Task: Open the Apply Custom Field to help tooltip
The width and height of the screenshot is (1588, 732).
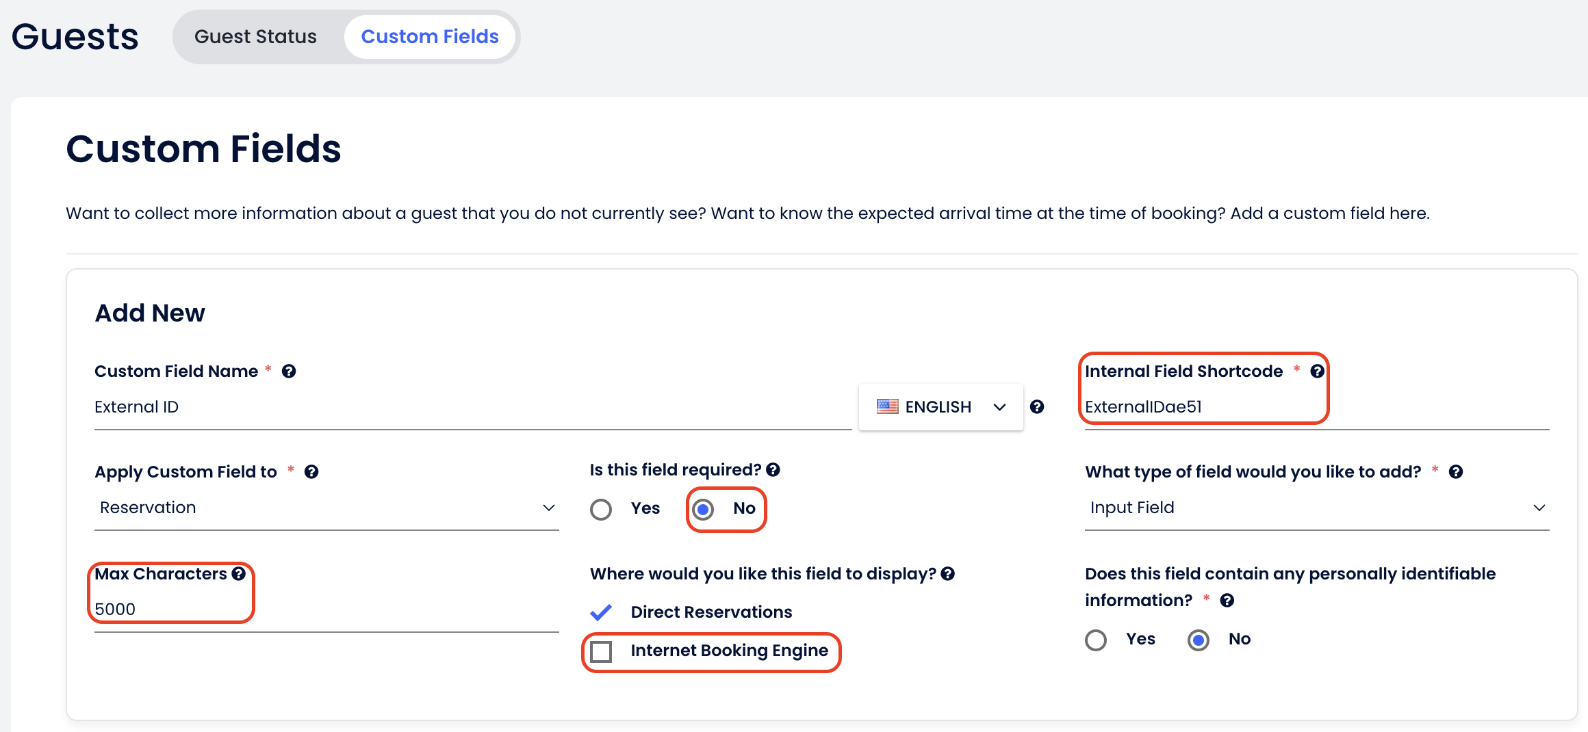Action: click(x=311, y=471)
